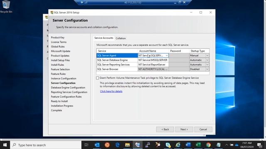This screenshot has width=266, height=149.
Task: Select the SQL Server Database Engine service cell
Action: (117, 60)
